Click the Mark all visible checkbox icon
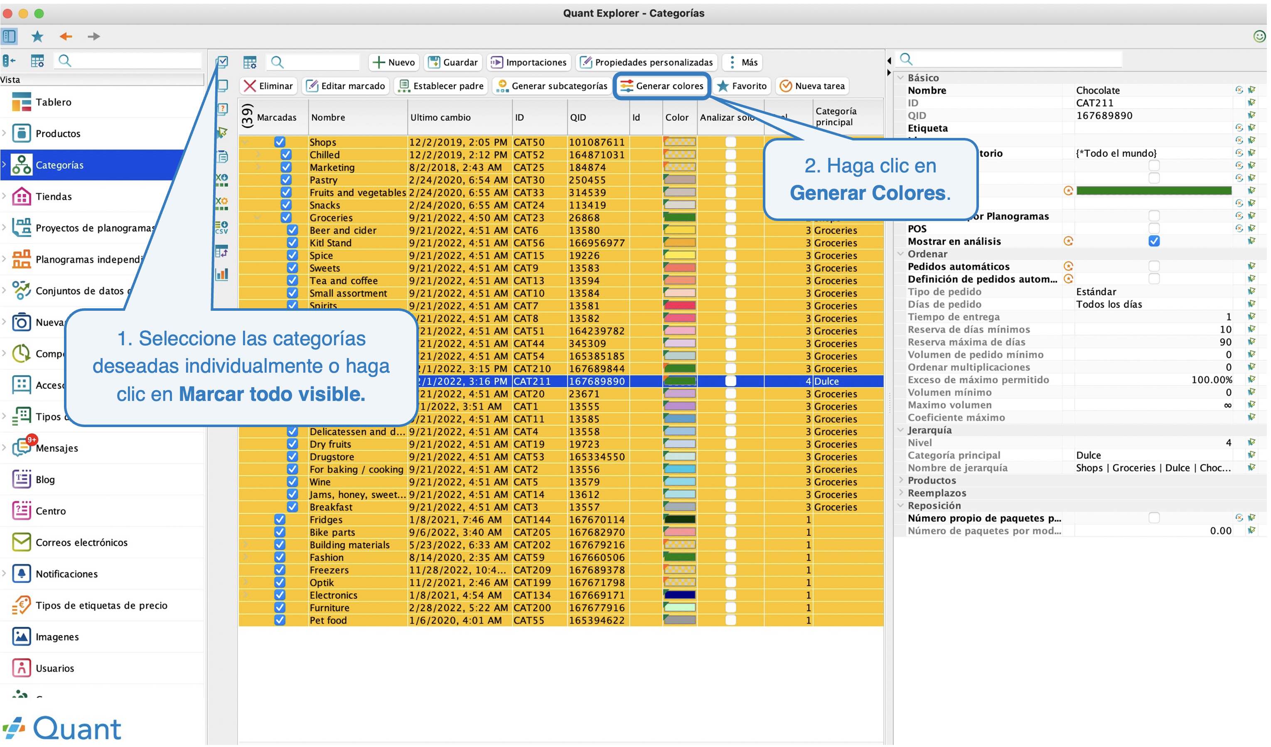The image size is (1271, 747). pos(222,62)
